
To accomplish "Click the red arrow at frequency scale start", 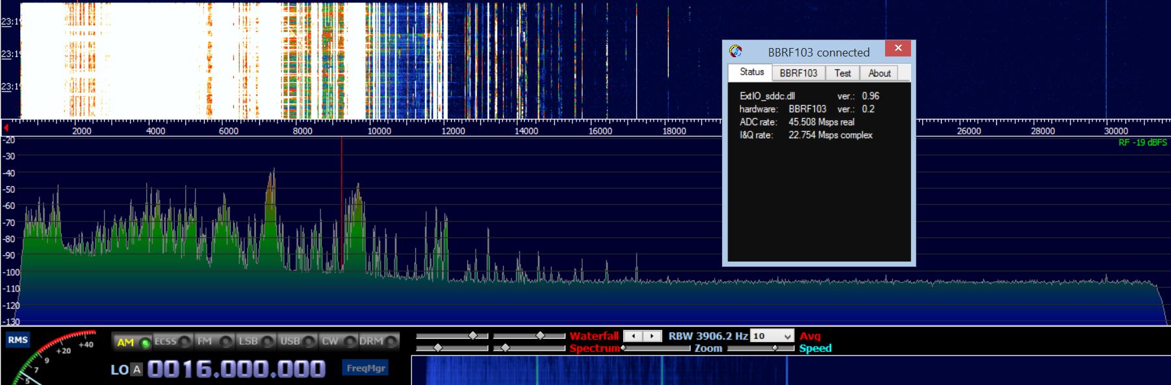I will 6,128.
